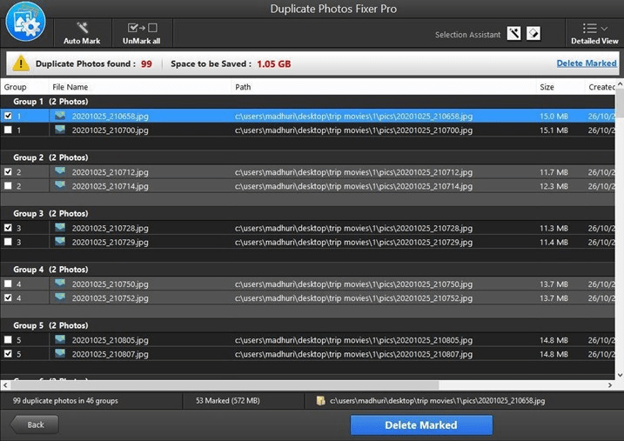Click the status bar file path text

(438, 401)
